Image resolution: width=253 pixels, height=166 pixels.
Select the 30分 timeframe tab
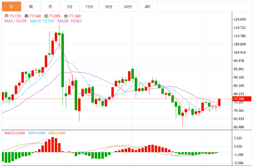pyautogui.click(x=109, y=7)
